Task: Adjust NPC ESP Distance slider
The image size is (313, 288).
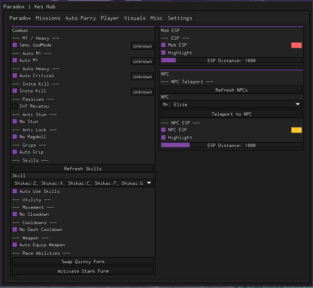Action: [x=231, y=145]
